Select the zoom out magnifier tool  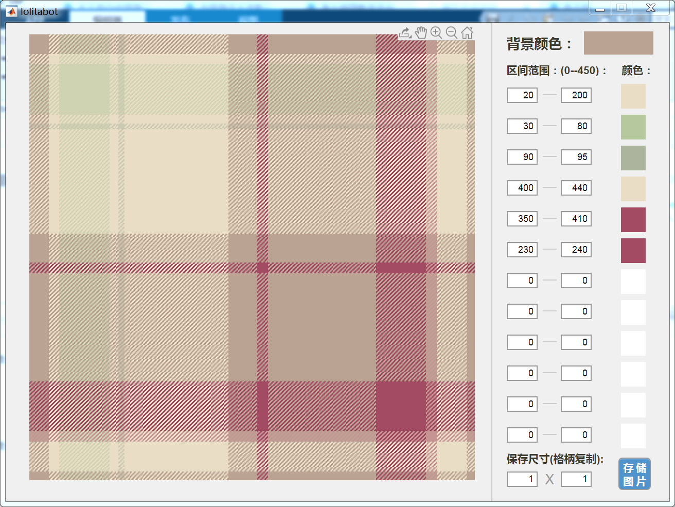pos(452,33)
